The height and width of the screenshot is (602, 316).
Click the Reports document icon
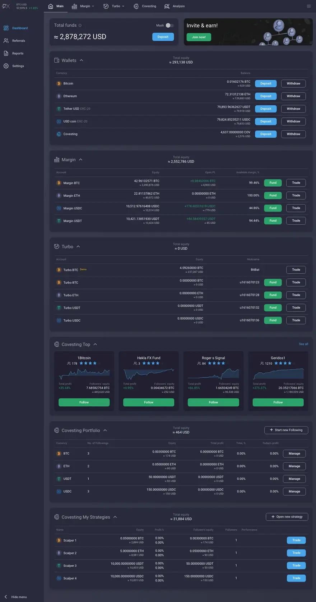coord(6,53)
